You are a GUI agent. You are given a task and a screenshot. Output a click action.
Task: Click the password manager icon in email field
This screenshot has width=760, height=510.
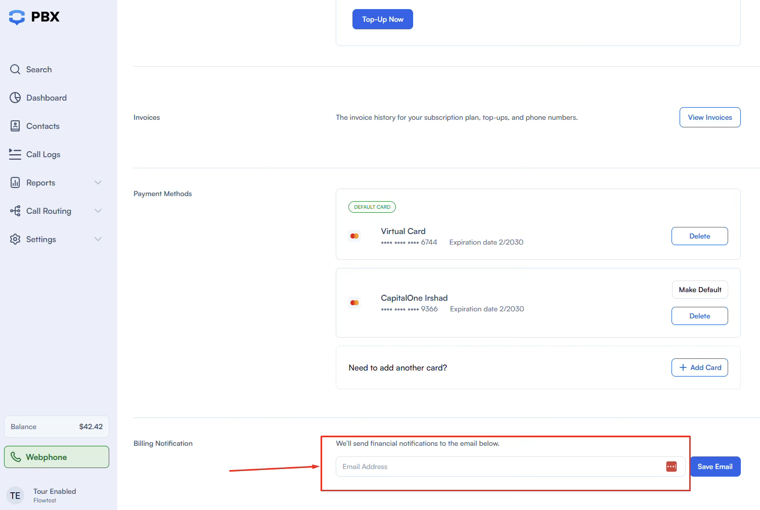click(671, 467)
